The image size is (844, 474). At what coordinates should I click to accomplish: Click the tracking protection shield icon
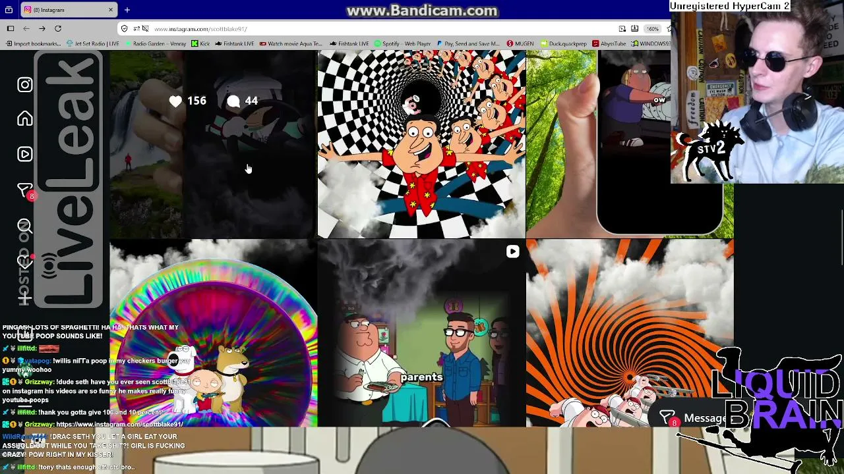pyautogui.click(x=125, y=28)
